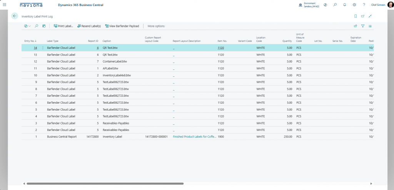Click Analyze view icon in toolbar
The image size is (394, 190).
pyautogui.click(x=44, y=26)
